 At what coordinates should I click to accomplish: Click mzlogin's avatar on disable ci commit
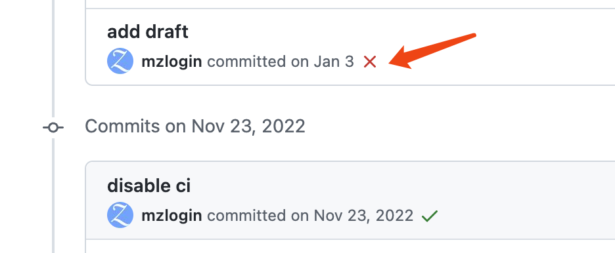[120, 215]
